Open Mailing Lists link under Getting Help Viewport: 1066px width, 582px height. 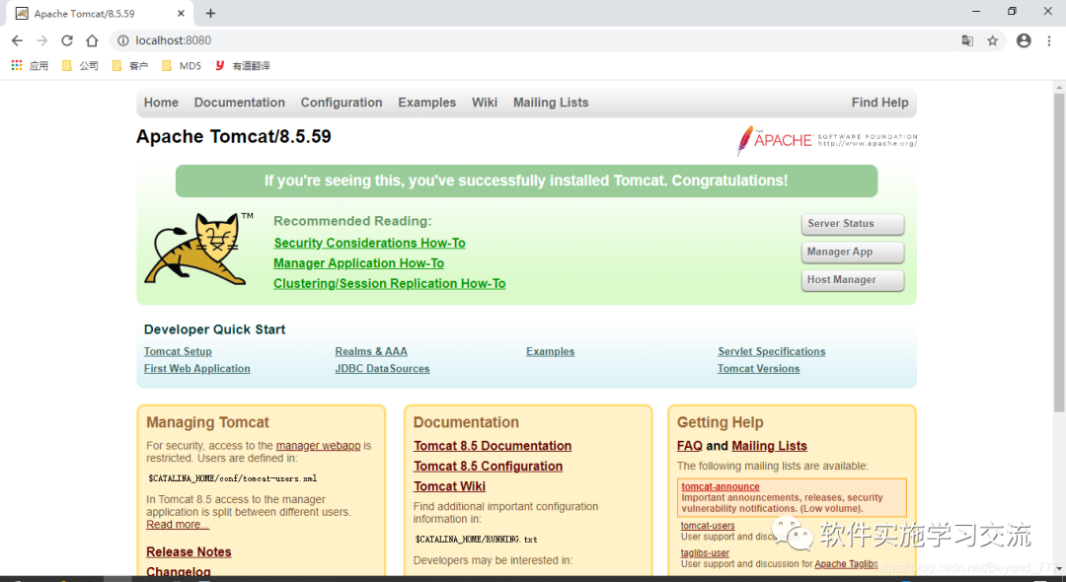coord(770,446)
